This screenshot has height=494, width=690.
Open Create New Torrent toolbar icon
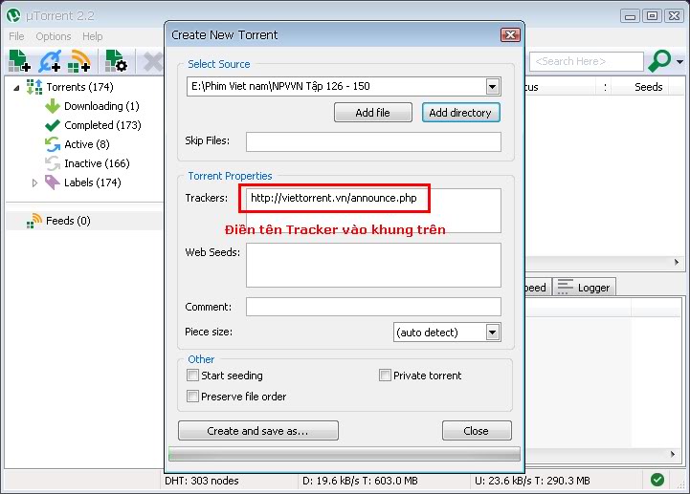pyautogui.click(x=116, y=60)
